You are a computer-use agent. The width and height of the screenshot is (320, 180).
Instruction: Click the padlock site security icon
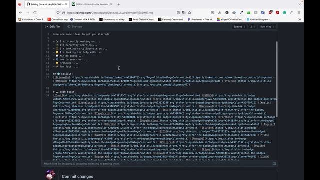click(x=64, y=13)
